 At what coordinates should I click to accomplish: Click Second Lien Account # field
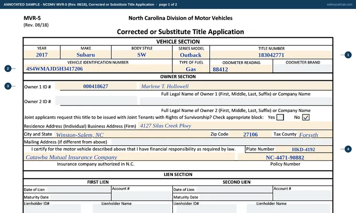[303, 195]
